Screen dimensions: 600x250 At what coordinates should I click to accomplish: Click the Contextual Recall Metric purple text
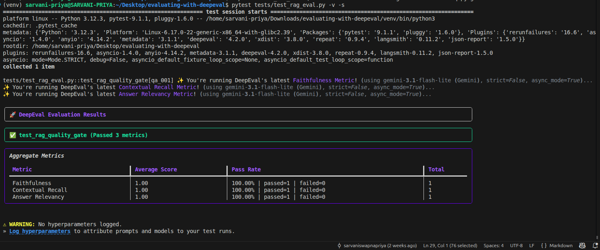158,87
